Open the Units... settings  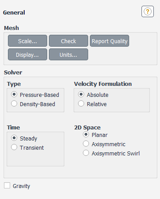[68, 55]
